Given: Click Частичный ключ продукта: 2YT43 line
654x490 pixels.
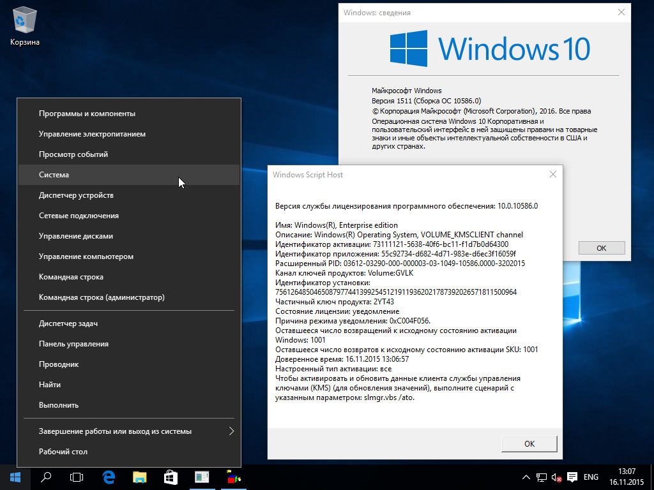Looking at the screenshot, I should coord(335,302).
